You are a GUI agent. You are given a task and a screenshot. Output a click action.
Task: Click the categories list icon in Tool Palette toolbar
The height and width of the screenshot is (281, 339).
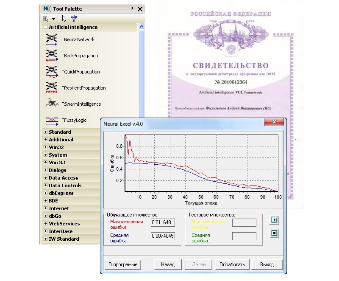[x=46, y=19]
